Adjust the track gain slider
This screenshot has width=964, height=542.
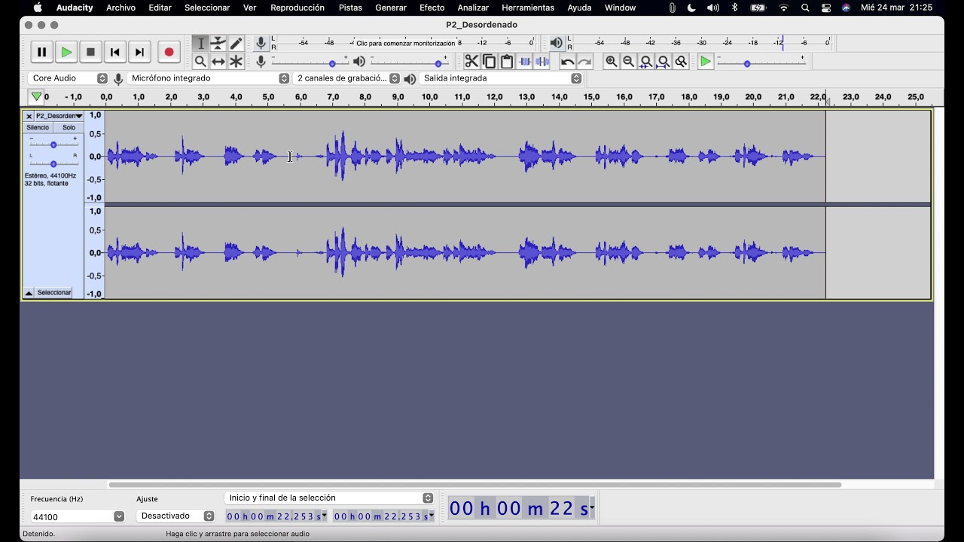53,144
